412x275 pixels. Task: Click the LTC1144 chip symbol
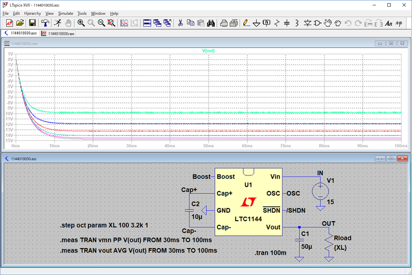pos(248,202)
